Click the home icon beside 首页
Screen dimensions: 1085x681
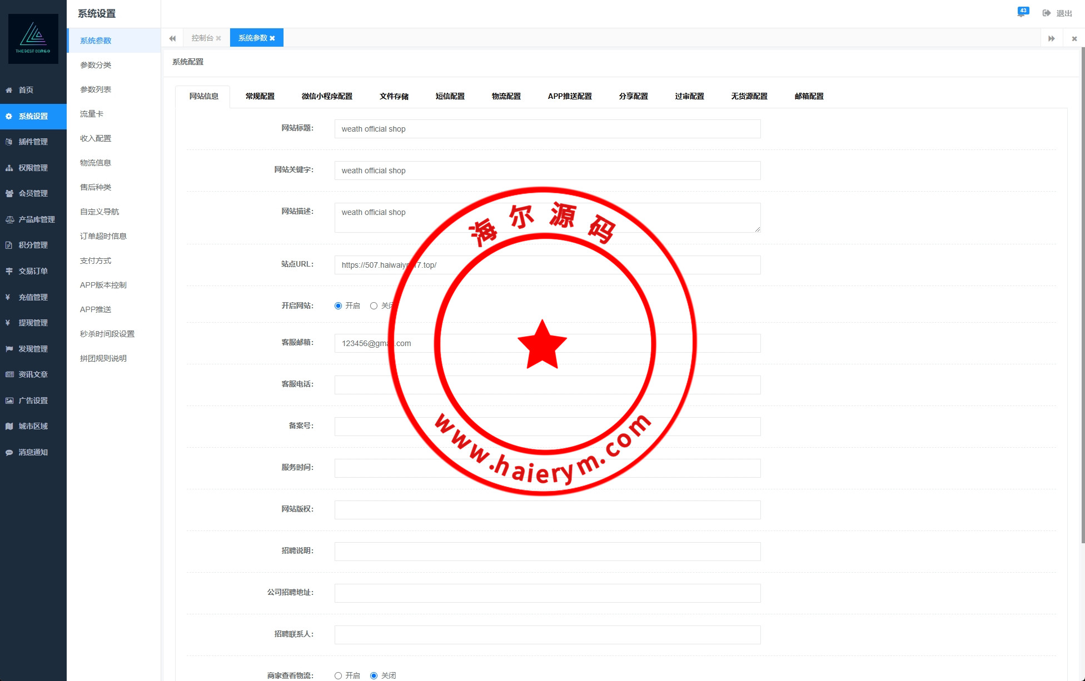[9, 90]
